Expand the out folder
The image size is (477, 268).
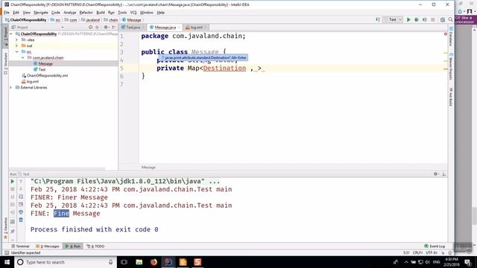[x=17, y=46]
